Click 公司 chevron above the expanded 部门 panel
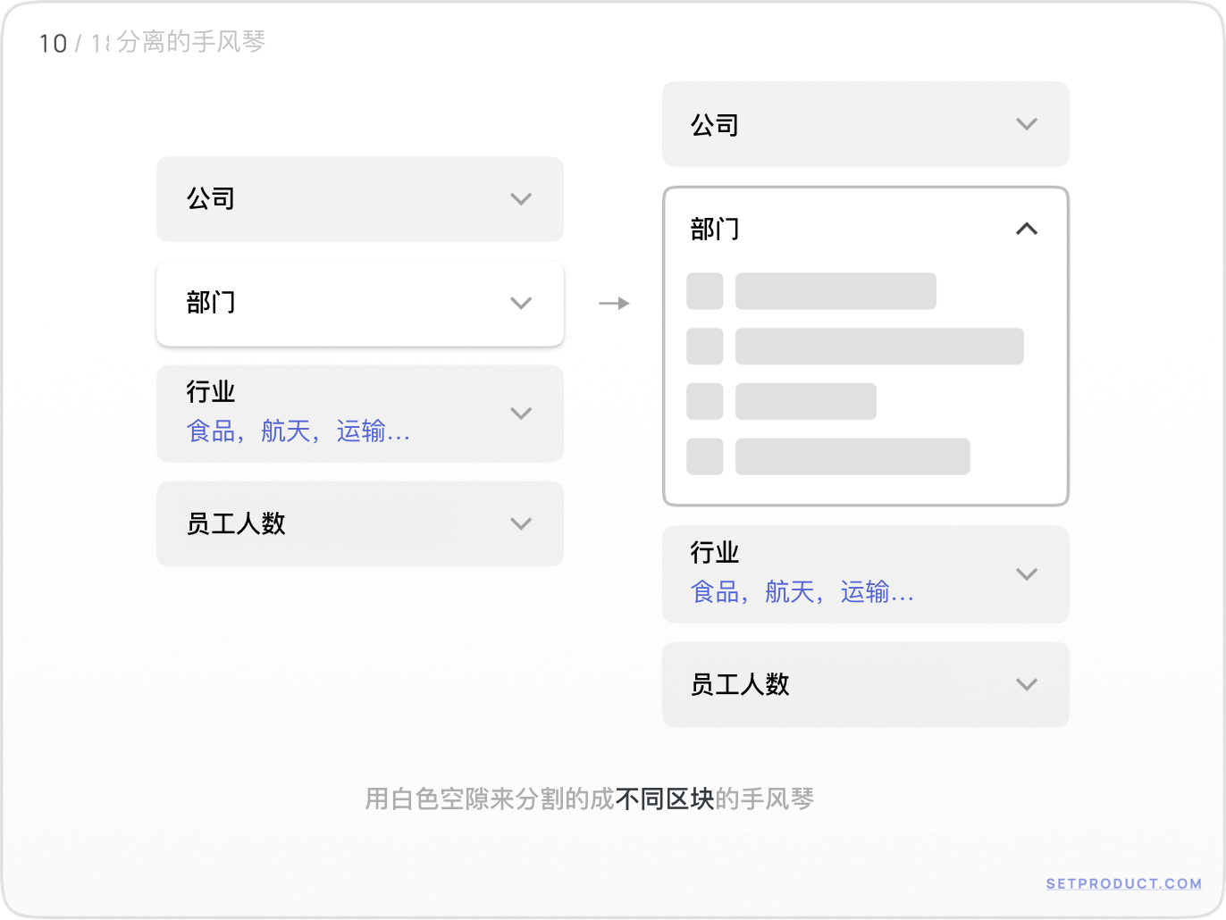 coord(1027,124)
